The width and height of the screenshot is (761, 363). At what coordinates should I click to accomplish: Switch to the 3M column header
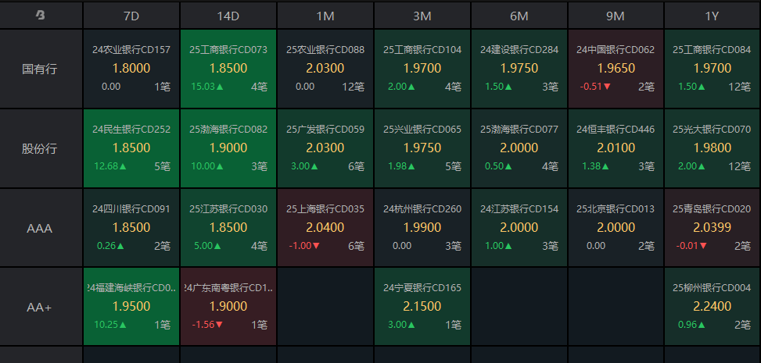click(x=422, y=15)
